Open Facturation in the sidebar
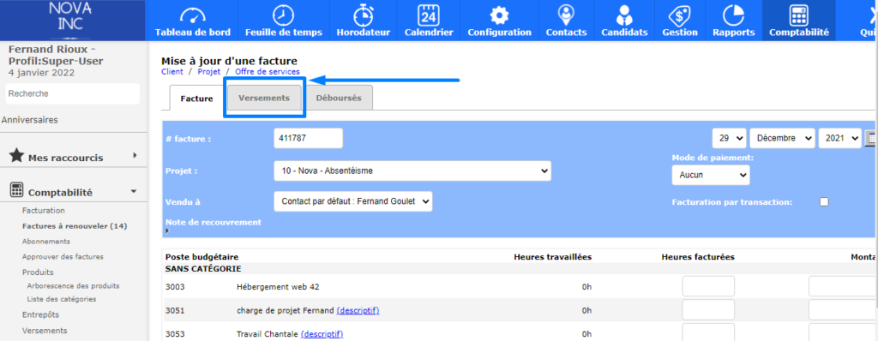The width and height of the screenshot is (878, 341). click(44, 211)
